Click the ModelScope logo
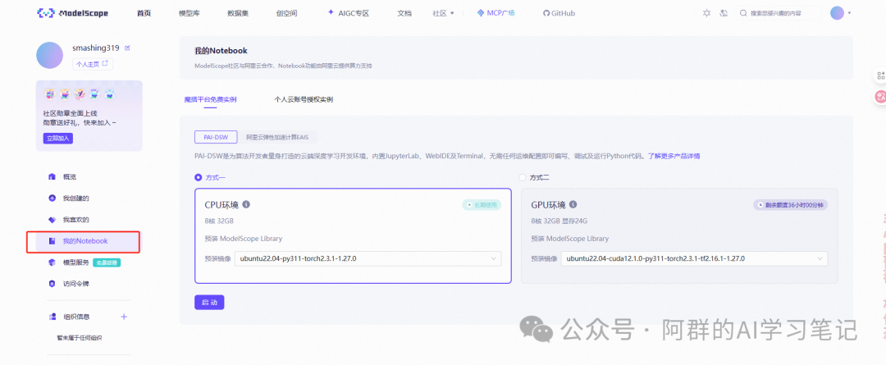 click(72, 13)
